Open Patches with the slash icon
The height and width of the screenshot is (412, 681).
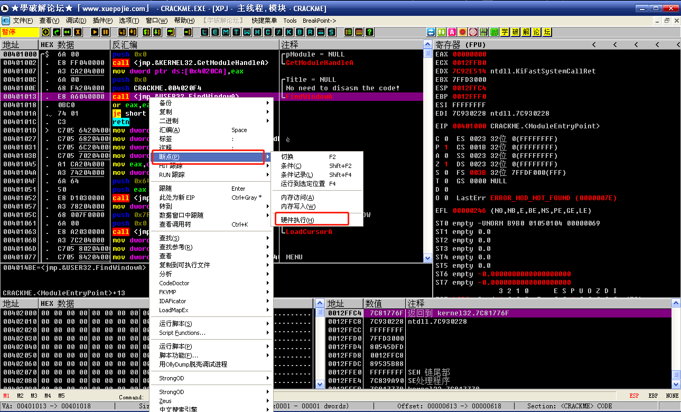tap(279, 32)
